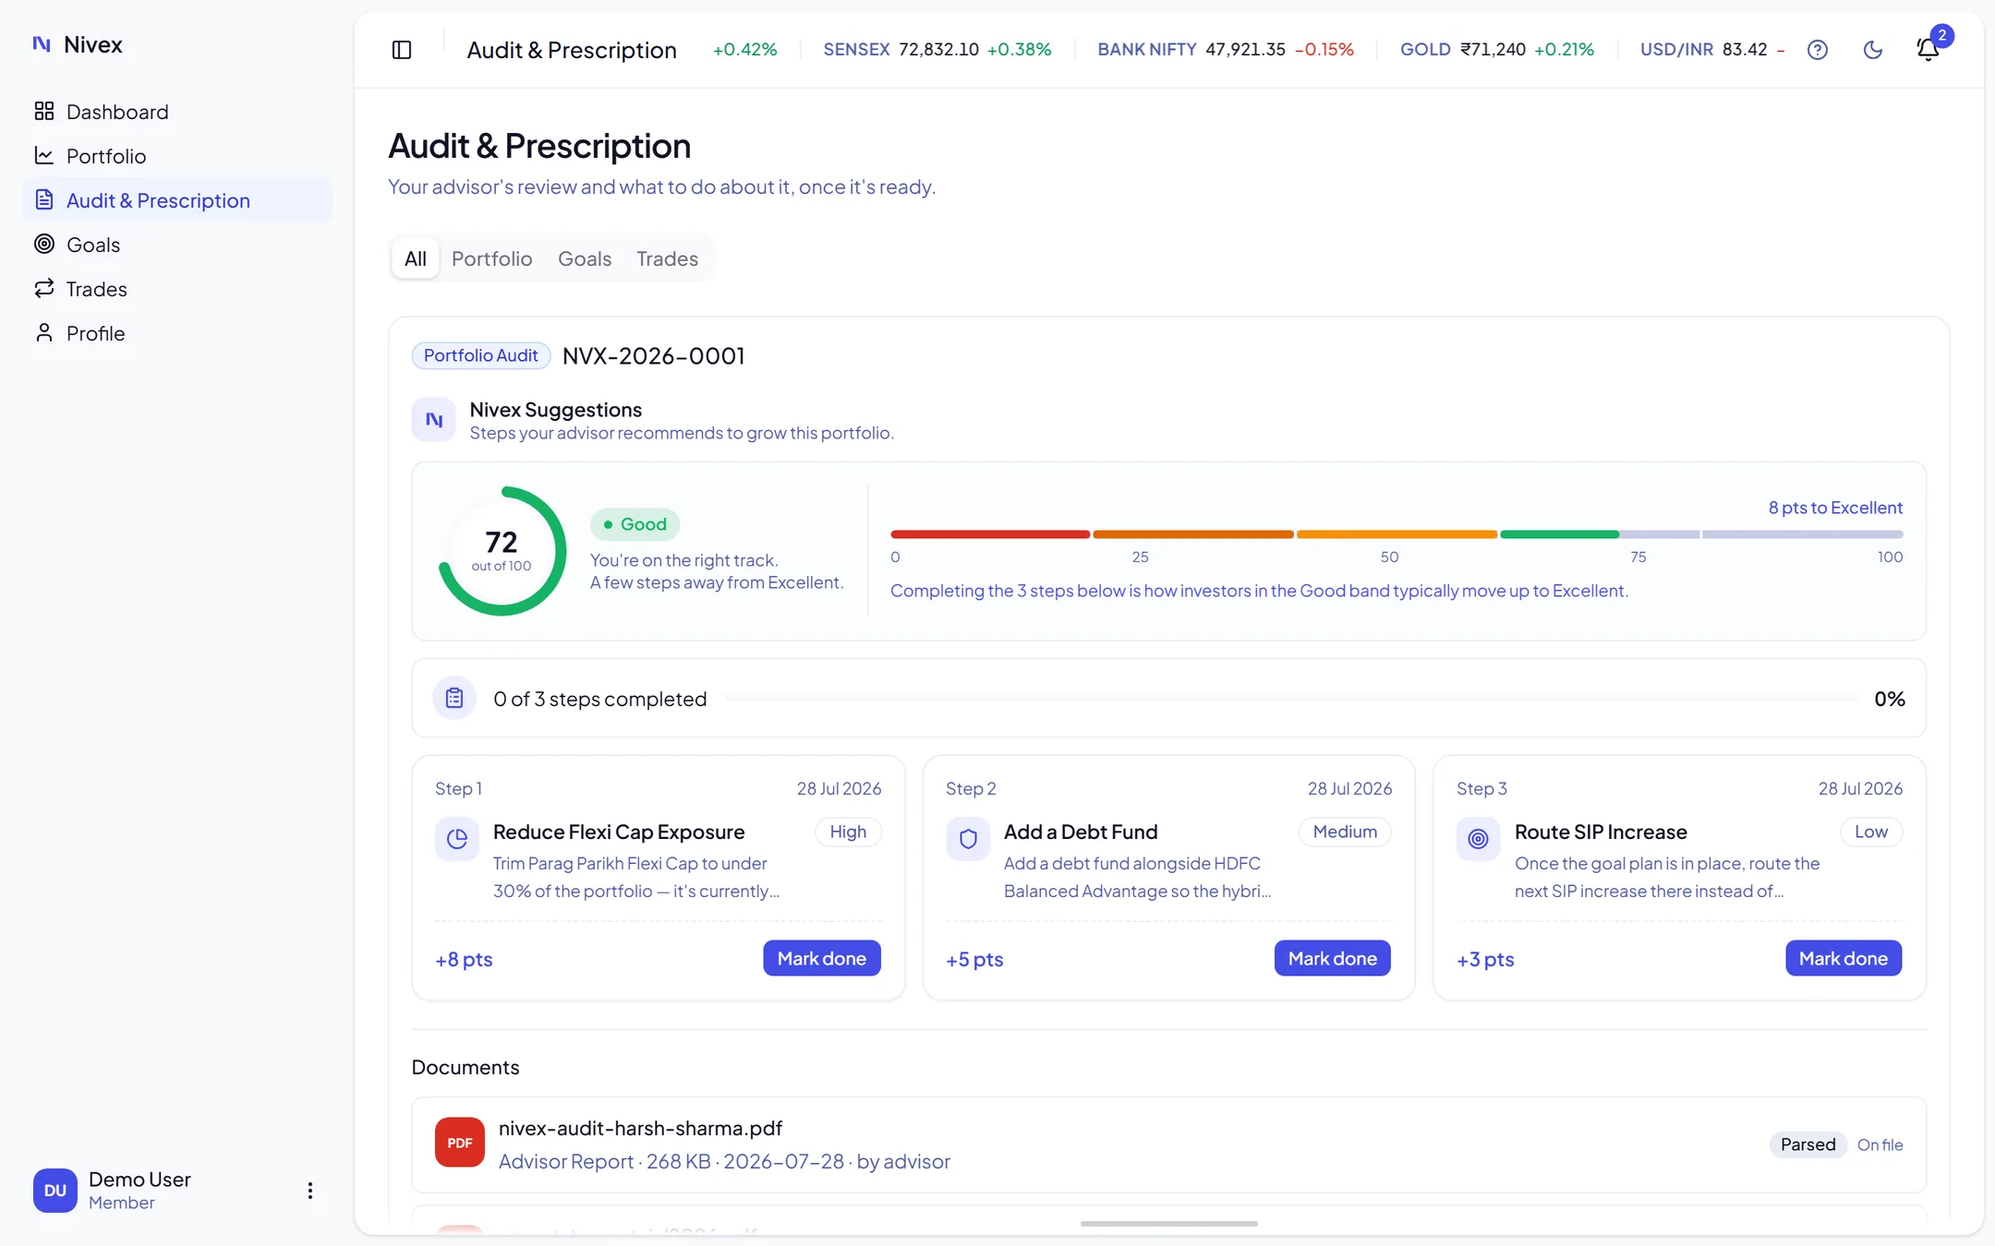Image resolution: width=1995 pixels, height=1246 pixels.
Task: Select the All filter tab
Action: 416,258
